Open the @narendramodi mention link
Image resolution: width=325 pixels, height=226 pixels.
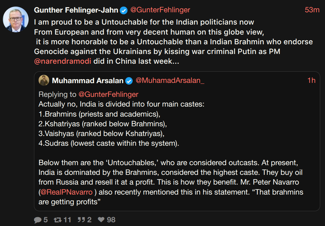pos(63,61)
